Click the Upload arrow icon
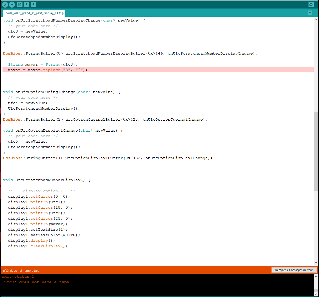 click(x=12, y=5)
